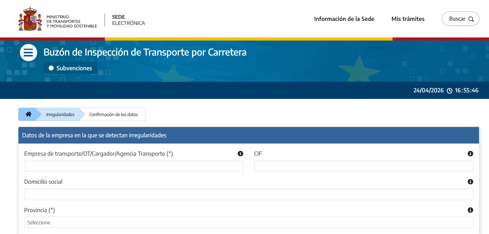Click the Buzón de Inspección page title
This screenshot has height=234, width=489.
145,52
